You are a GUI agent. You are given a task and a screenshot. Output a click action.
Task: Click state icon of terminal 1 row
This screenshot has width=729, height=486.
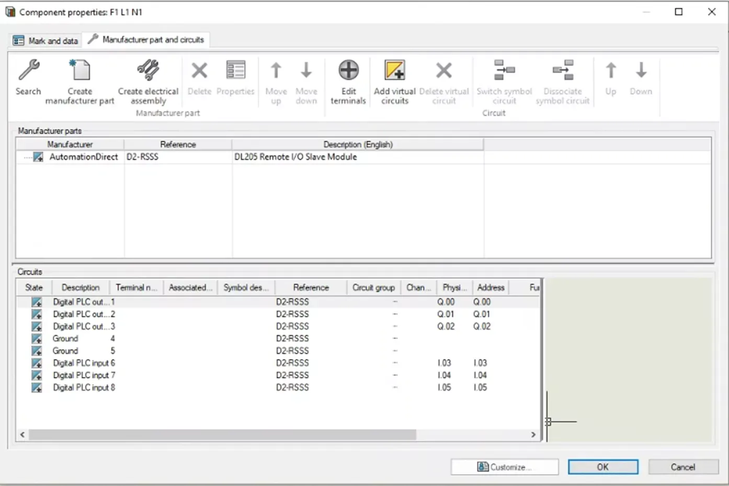37,302
